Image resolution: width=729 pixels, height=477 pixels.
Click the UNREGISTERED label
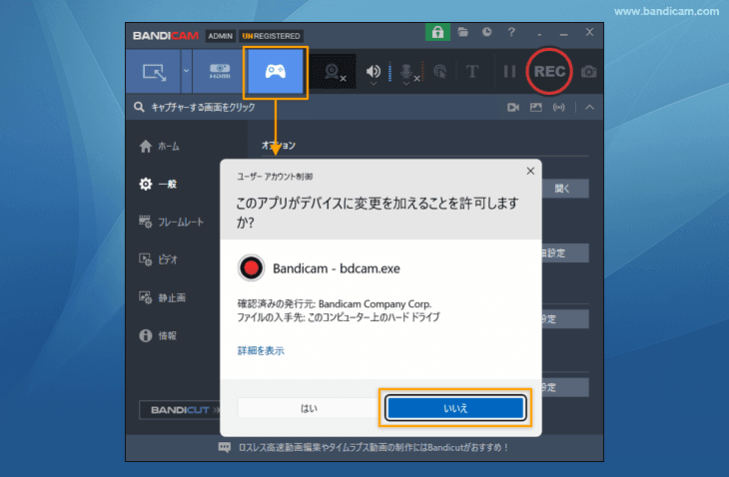(271, 36)
